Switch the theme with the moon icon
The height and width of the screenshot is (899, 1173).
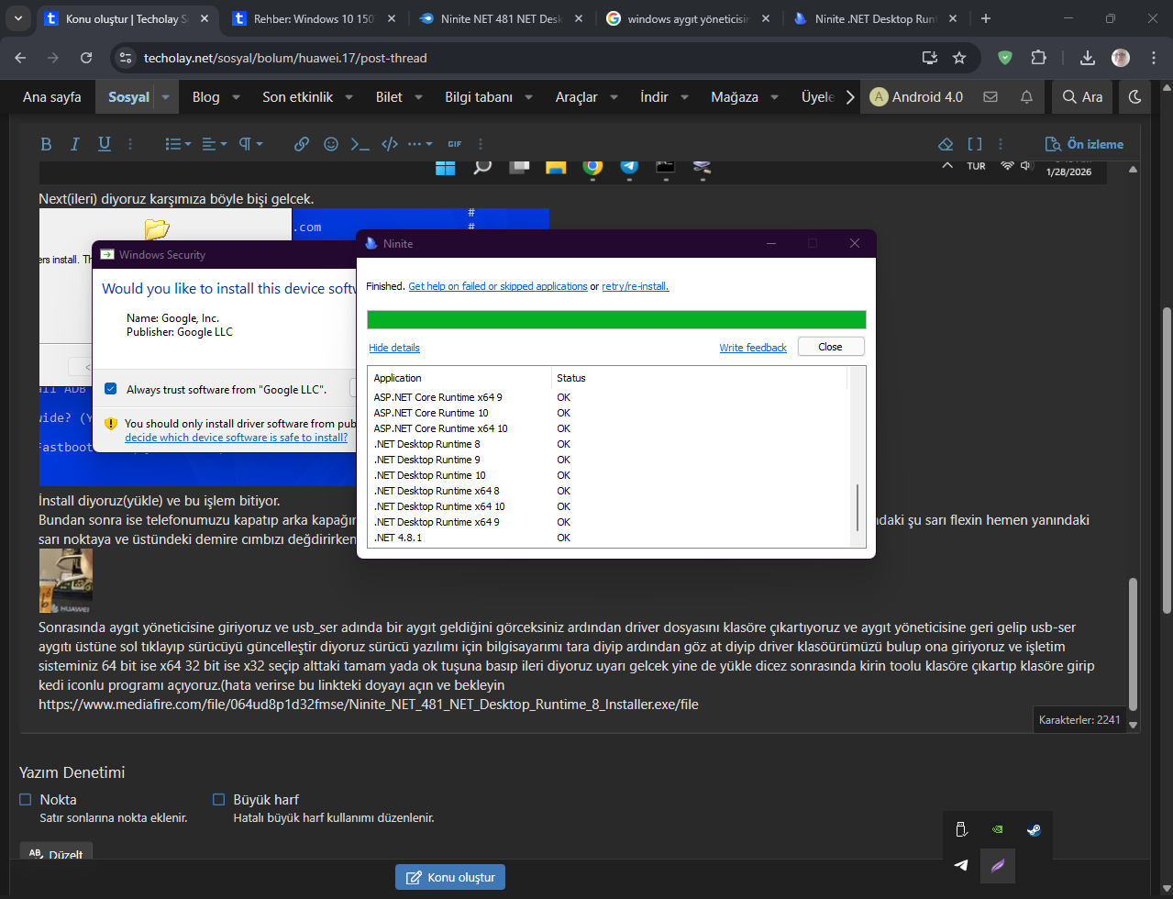1134,96
